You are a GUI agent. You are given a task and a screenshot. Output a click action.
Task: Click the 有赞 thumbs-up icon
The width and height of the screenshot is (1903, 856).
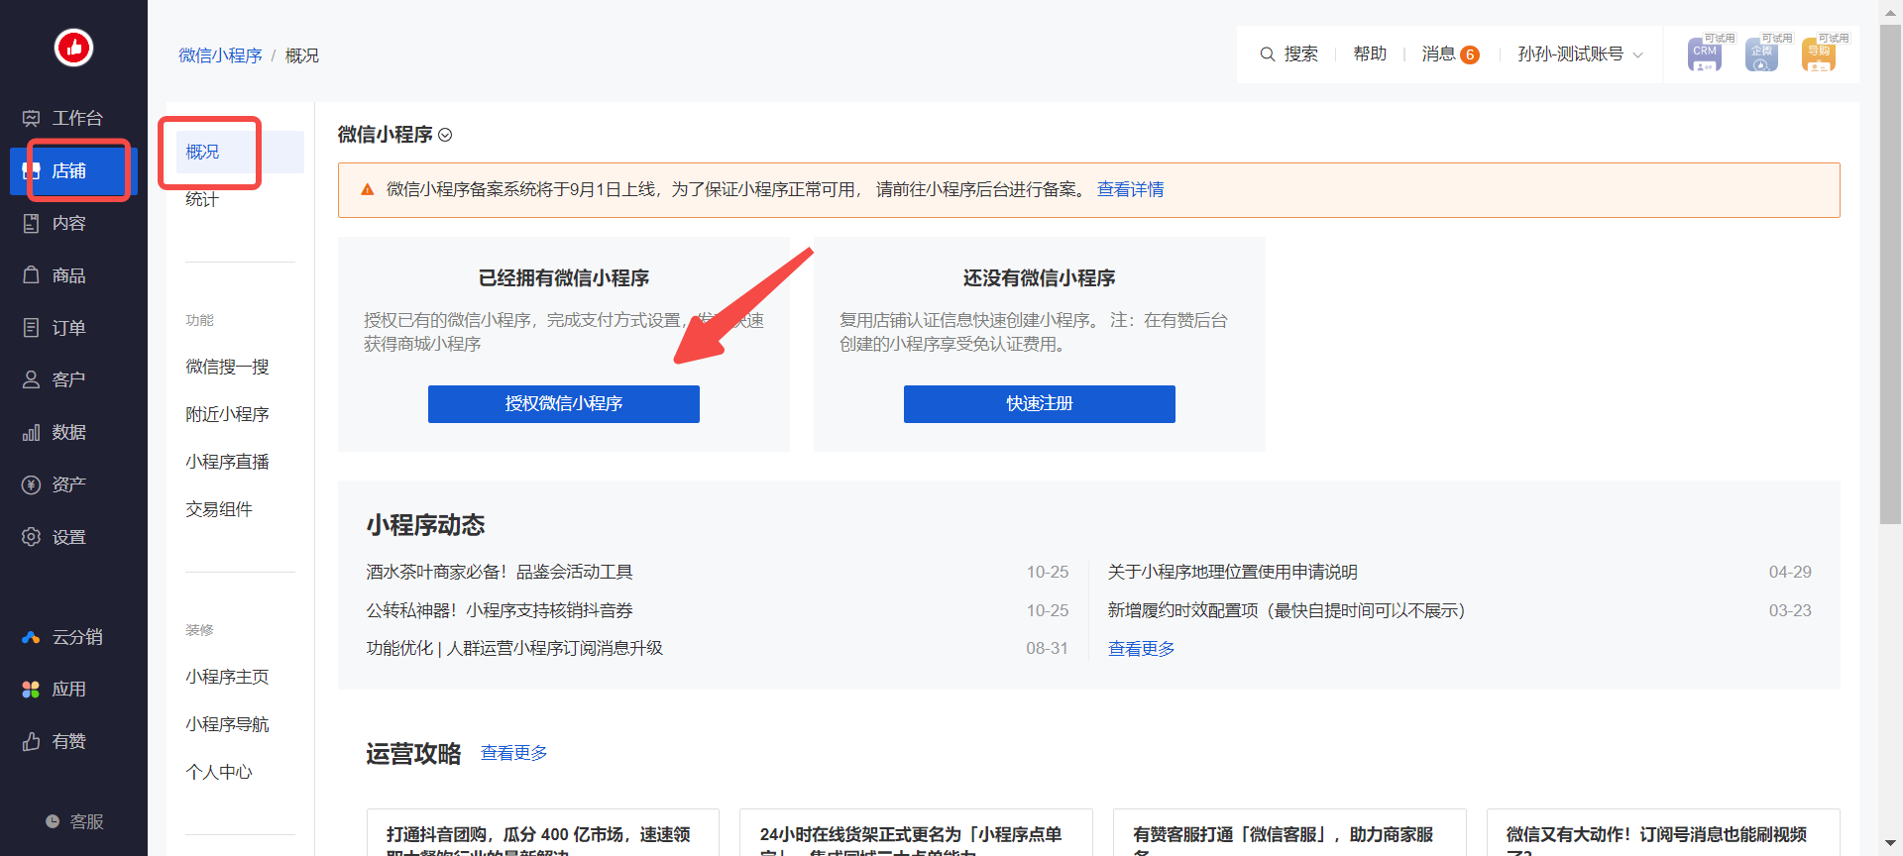tap(32, 741)
